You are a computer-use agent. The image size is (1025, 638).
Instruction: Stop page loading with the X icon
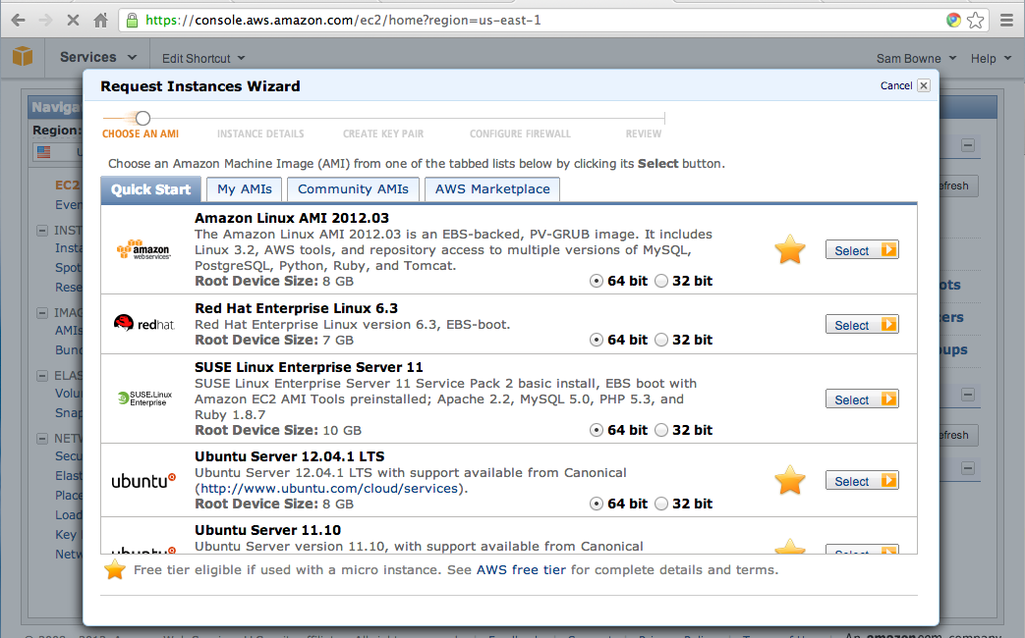click(x=73, y=21)
